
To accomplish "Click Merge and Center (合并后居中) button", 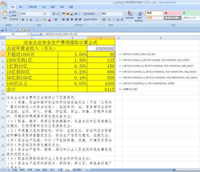I will click(90, 20).
